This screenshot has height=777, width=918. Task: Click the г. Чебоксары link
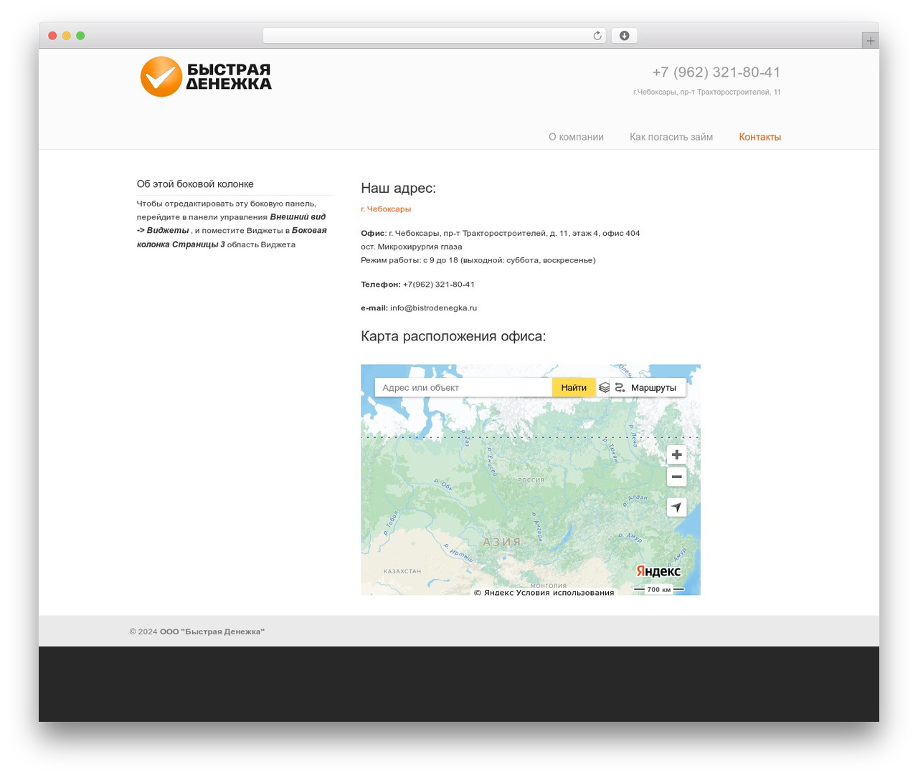point(386,209)
